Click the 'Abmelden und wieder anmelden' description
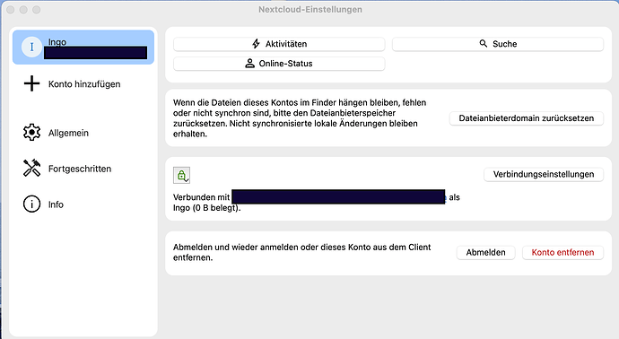 click(302, 253)
